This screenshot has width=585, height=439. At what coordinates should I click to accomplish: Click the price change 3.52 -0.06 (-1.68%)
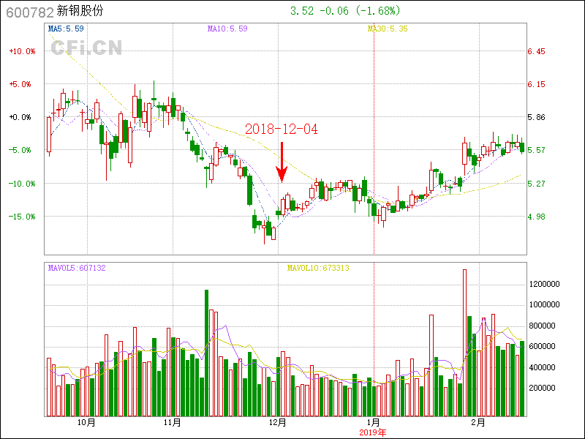[345, 11]
